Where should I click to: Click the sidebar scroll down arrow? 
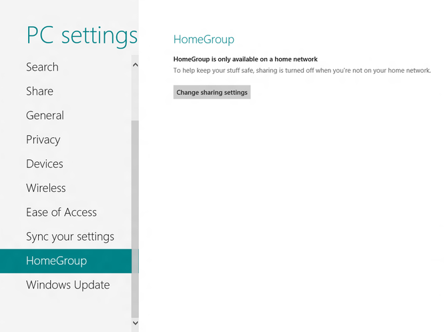coord(136,323)
